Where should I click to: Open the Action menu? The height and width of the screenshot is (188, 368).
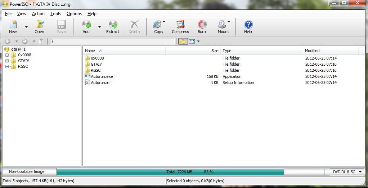point(38,14)
